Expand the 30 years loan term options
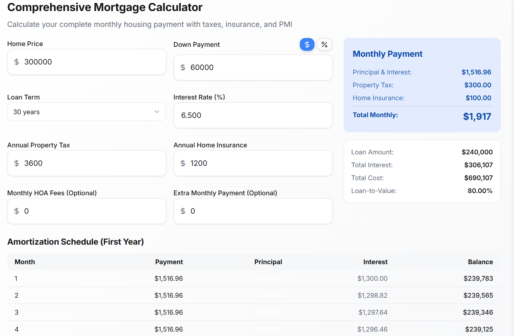 [87, 112]
